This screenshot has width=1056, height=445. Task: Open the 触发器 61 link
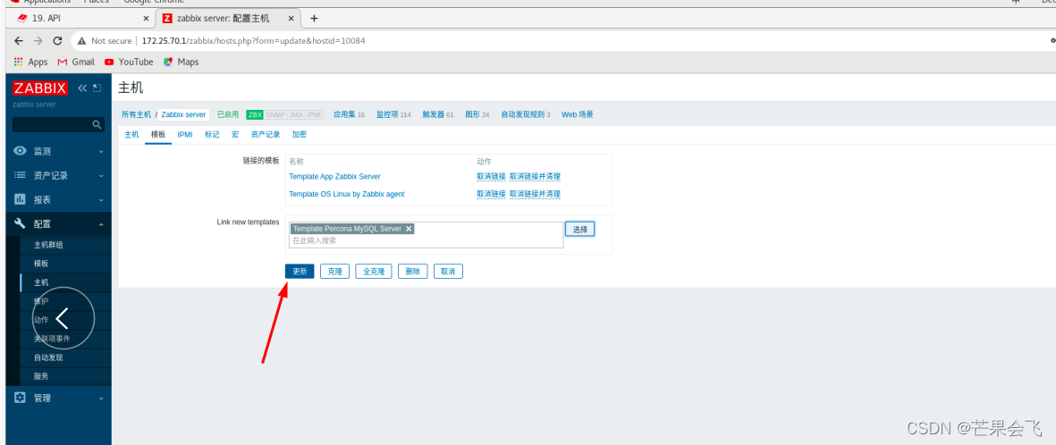(438, 114)
